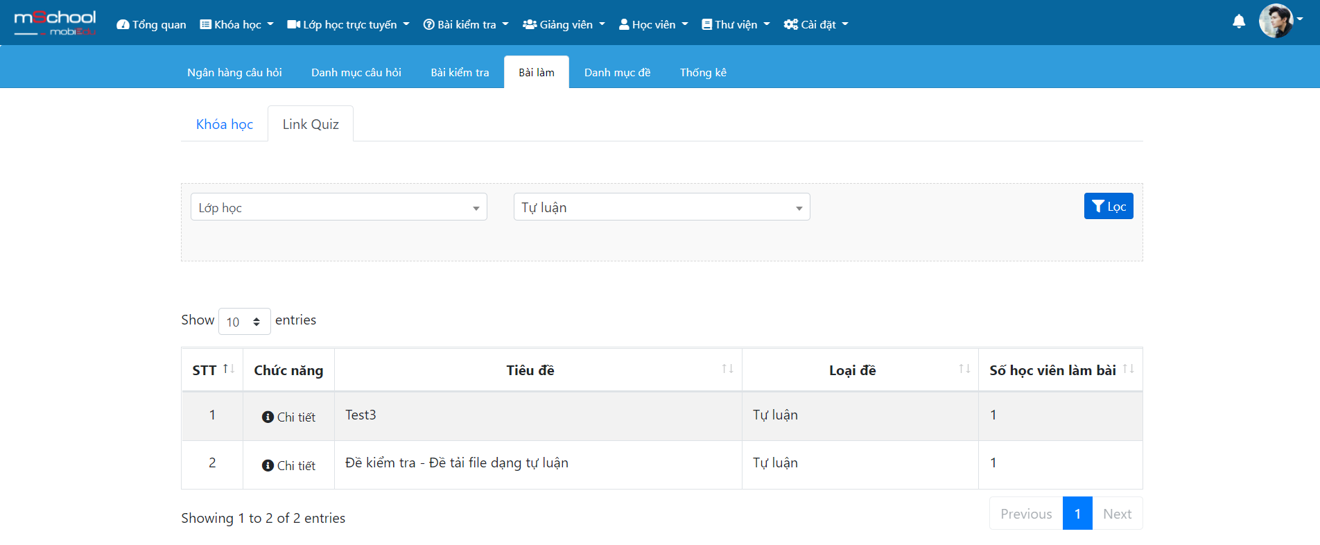Viewport: 1320px width, 545px height.
Task: Expand the Thư viện menu
Action: [736, 24]
